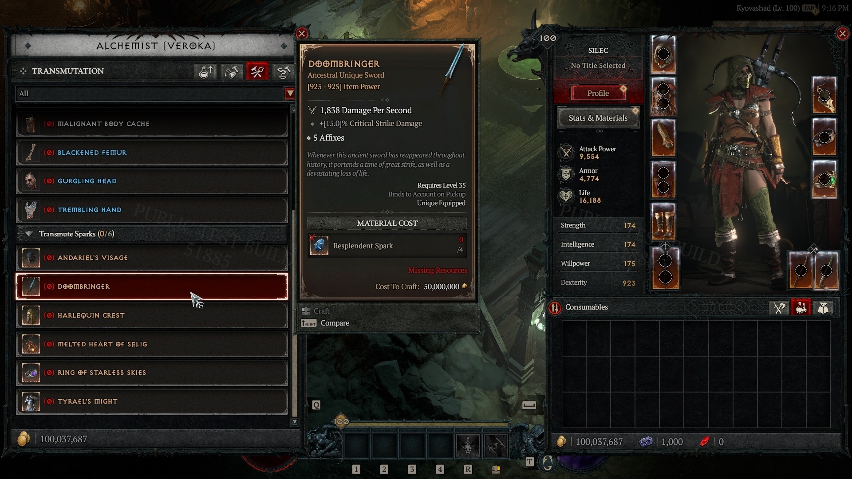The width and height of the screenshot is (852, 479).
Task: Select the Doombringer in crafting list
Action: click(152, 286)
